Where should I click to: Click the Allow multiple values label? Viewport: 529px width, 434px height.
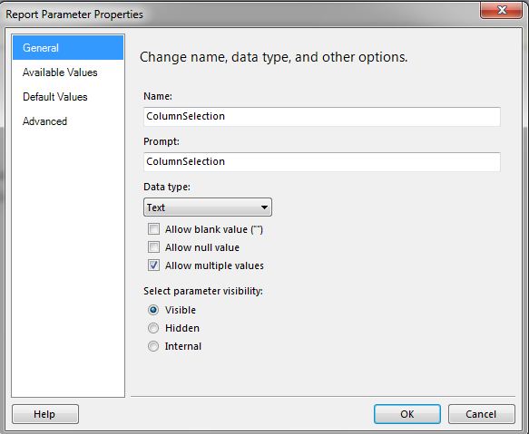coord(214,265)
